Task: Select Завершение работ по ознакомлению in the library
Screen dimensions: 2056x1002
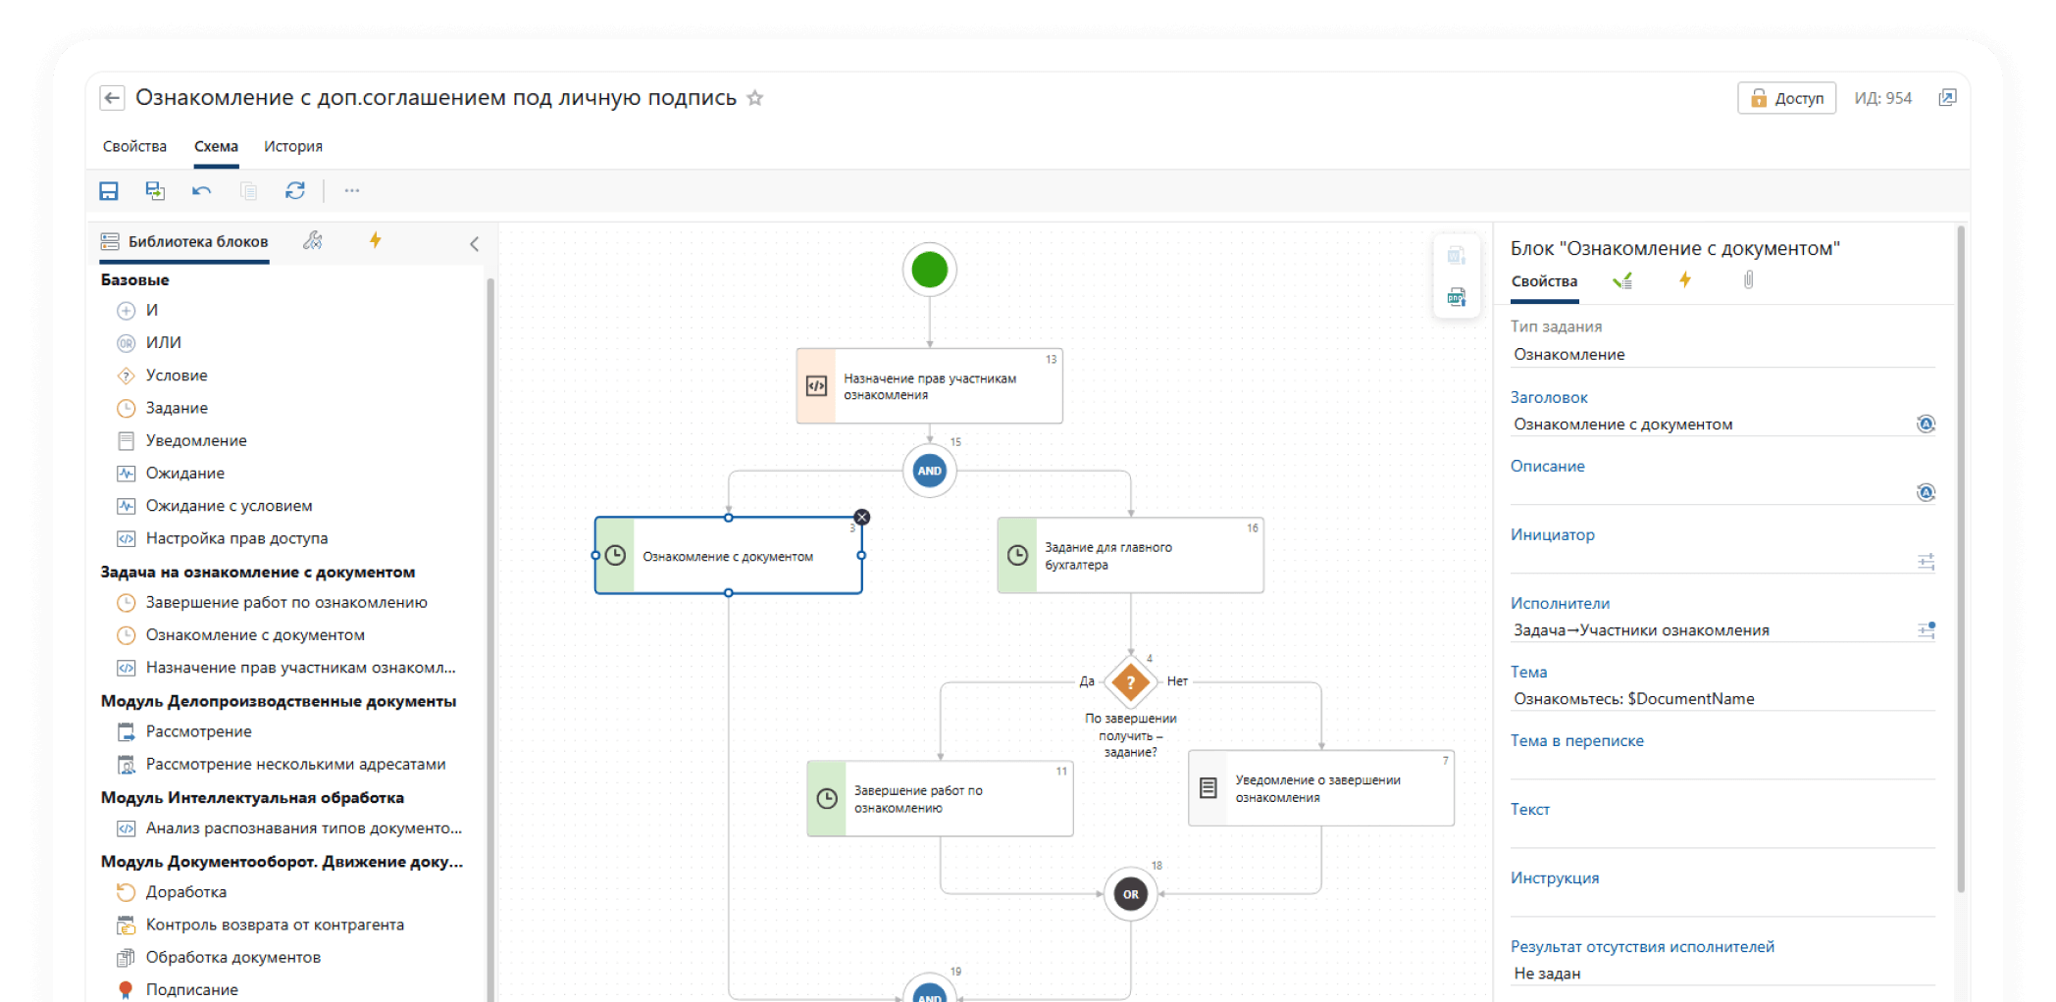Action: (x=285, y=602)
